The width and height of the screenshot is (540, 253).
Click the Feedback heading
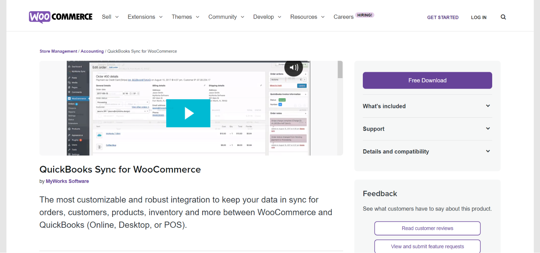click(380, 193)
